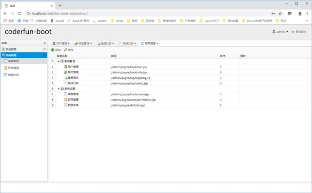Collapse the 系统设置 tree node in row 6
312x193 pixels.
58,88
